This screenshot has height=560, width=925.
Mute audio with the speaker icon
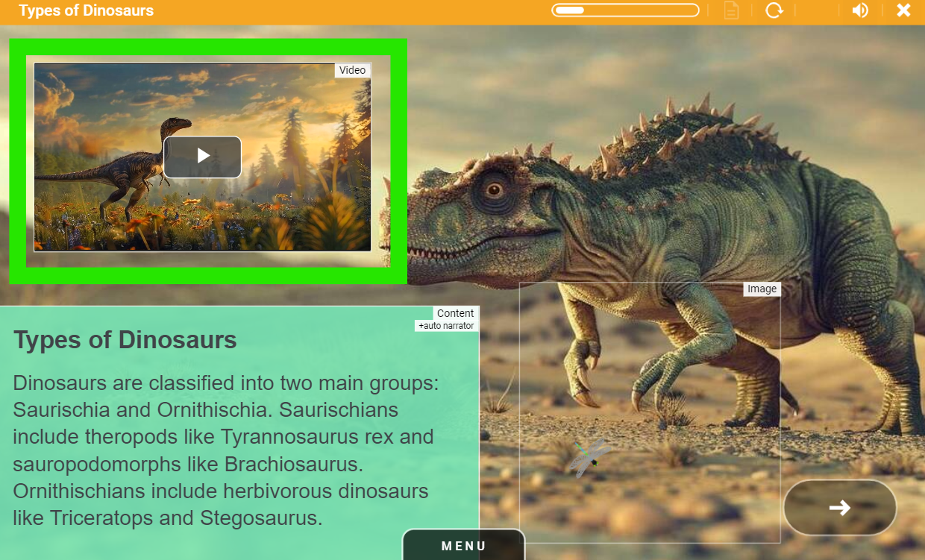tap(860, 10)
